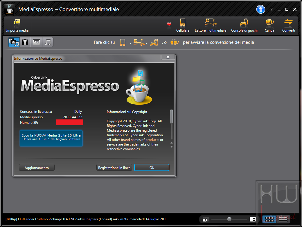Choose Lettore multimediale output
The height and width of the screenshot is (227, 302).
pyautogui.click(x=210, y=26)
